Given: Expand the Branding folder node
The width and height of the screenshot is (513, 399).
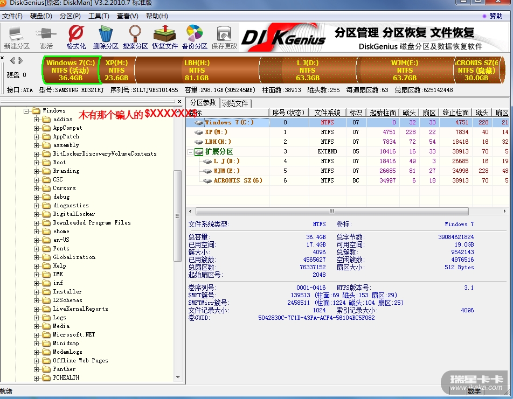Looking at the screenshot, I should (36, 171).
